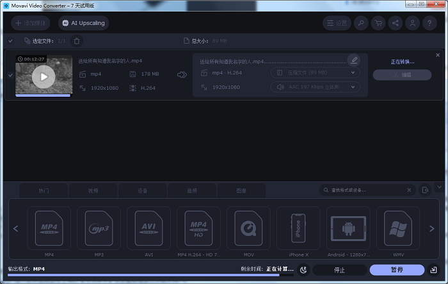Open the shopping cart icon
The width and height of the screenshot is (448, 284).
[x=378, y=23]
